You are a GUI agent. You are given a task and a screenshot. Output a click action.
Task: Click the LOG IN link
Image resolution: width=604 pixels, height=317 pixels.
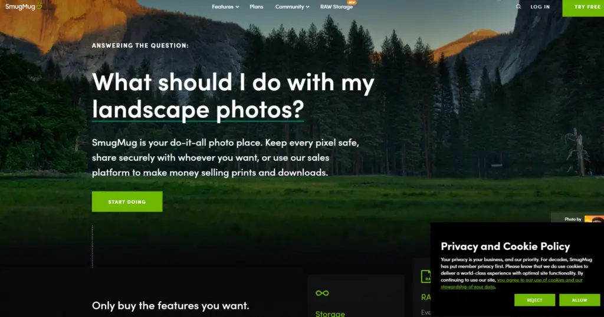pos(540,7)
